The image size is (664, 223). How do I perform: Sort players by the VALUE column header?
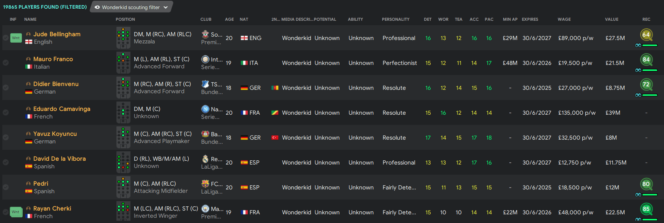click(x=611, y=19)
